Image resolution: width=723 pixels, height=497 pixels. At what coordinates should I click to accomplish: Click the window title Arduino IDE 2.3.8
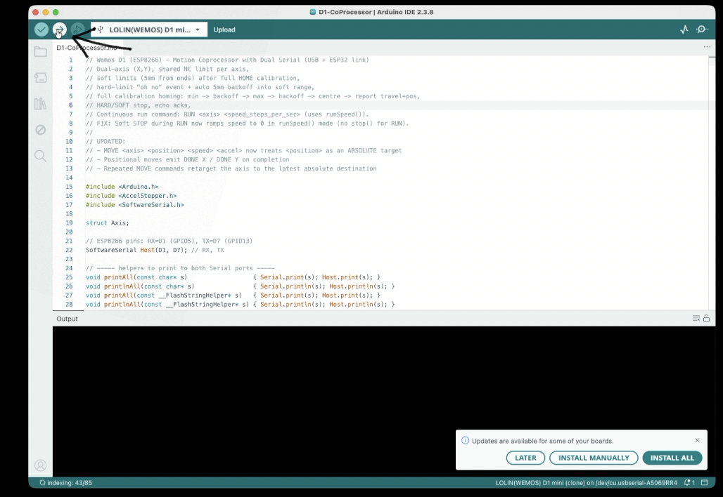(371, 12)
